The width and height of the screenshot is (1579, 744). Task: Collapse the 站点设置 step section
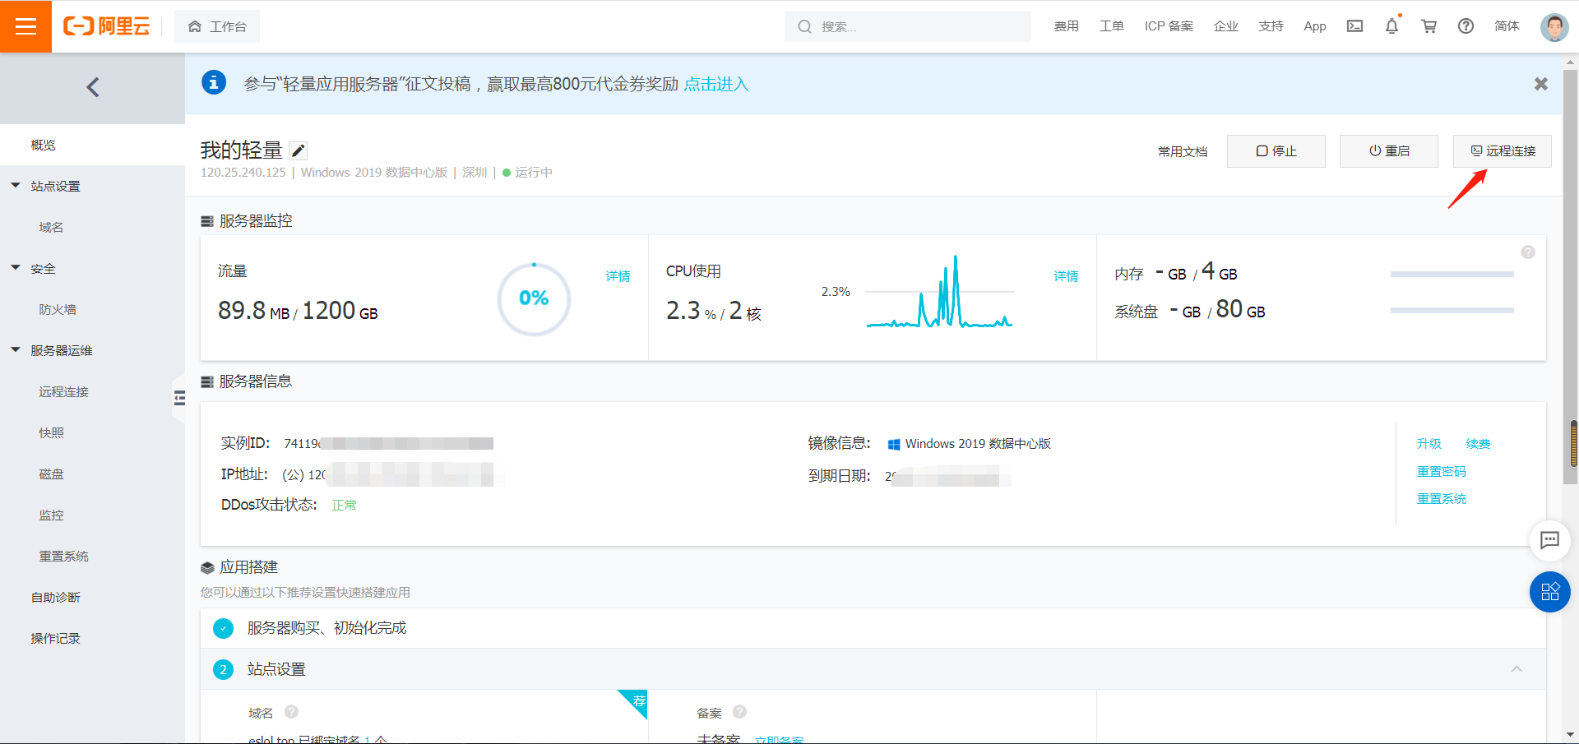(1516, 669)
